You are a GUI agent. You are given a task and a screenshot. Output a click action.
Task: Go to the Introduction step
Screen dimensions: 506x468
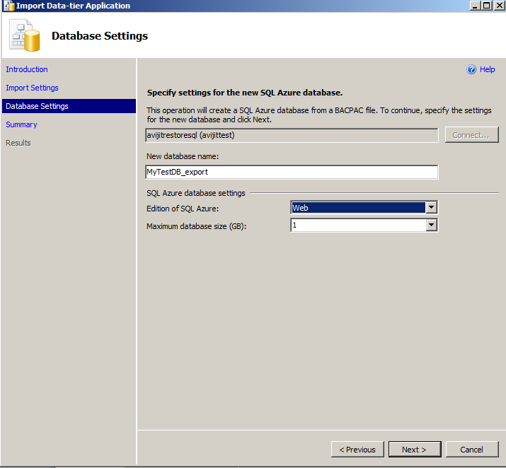[27, 69]
